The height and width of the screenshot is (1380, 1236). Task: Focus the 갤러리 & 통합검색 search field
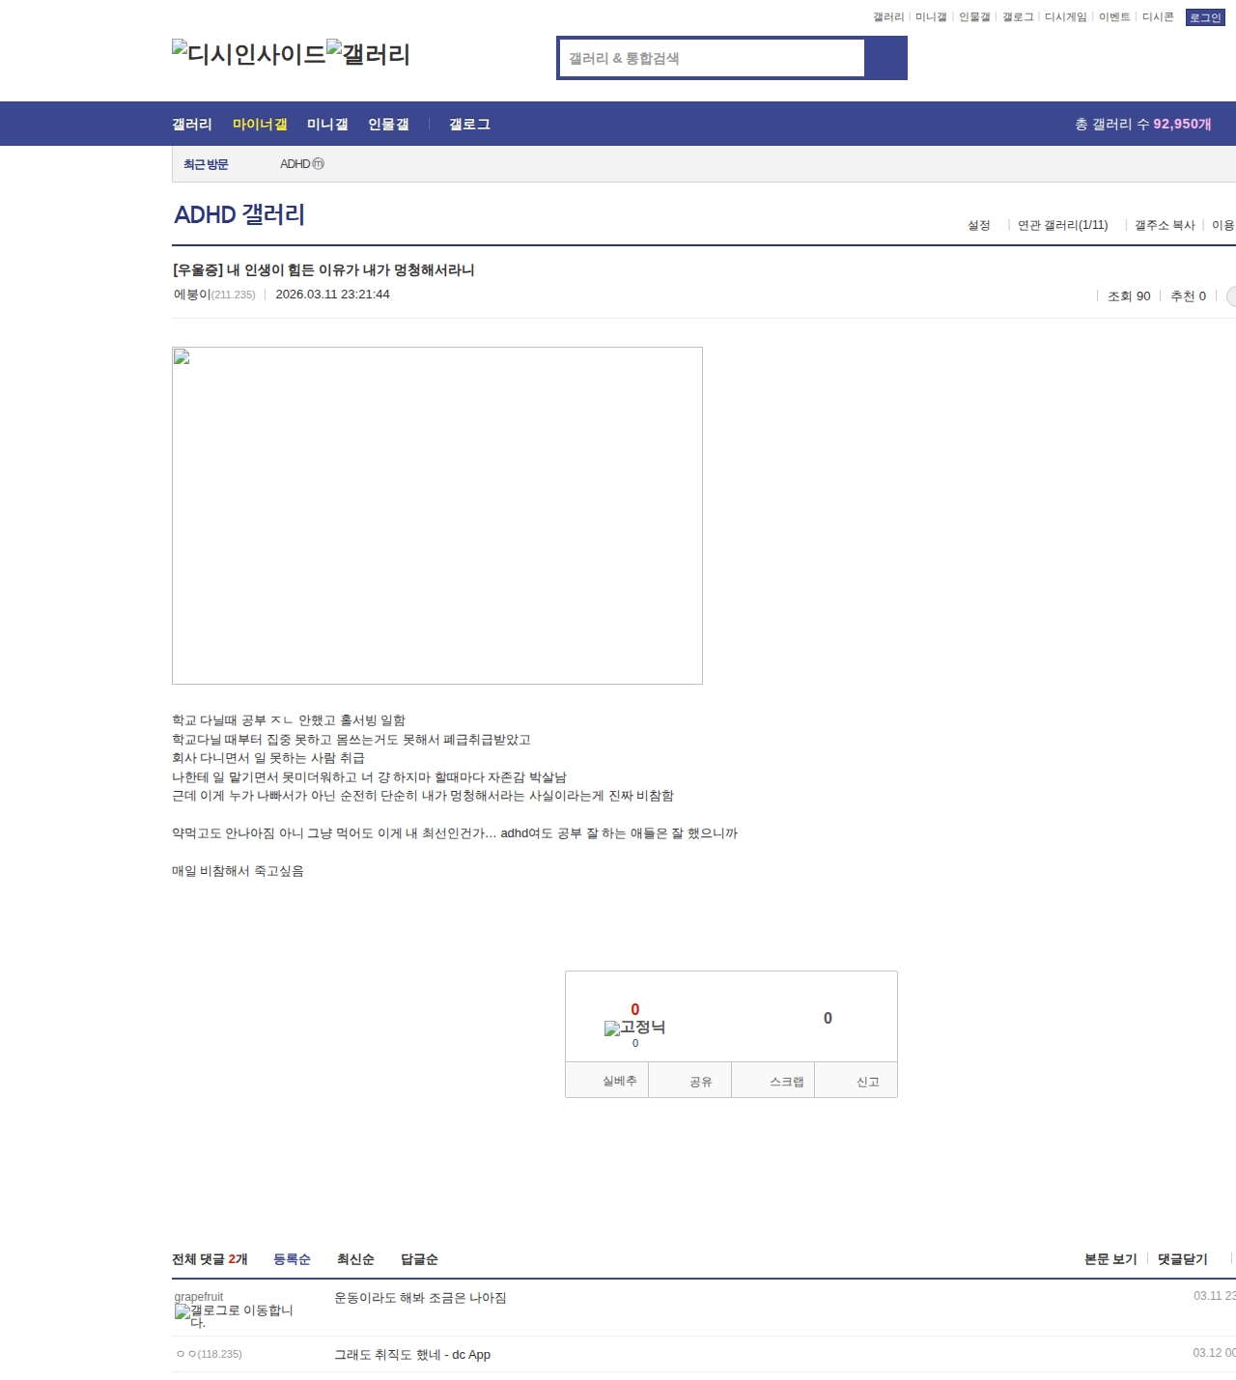713,58
